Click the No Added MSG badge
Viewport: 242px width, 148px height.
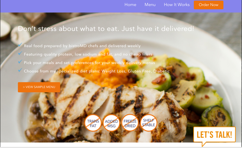(112, 123)
